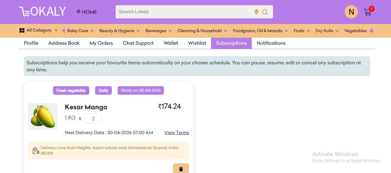Click the orange search magnifier icon
The image size is (391, 173).
coord(265,12)
